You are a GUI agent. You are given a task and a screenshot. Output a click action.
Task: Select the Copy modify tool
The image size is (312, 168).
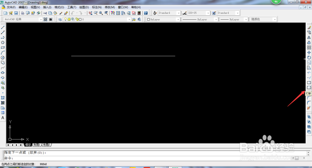pyautogui.click(x=309, y=32)
